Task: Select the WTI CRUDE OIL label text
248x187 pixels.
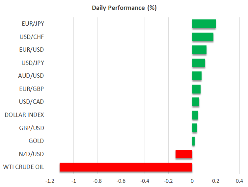Action: pos(23,167)
